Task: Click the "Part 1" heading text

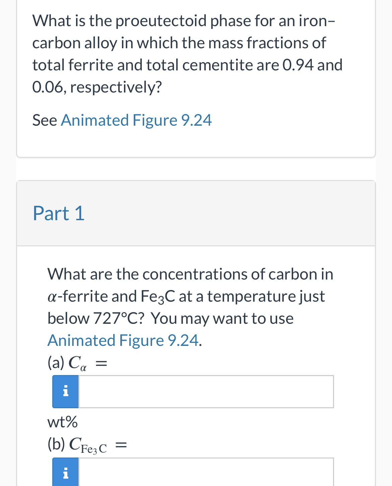Action: click(x=59, y=213)
